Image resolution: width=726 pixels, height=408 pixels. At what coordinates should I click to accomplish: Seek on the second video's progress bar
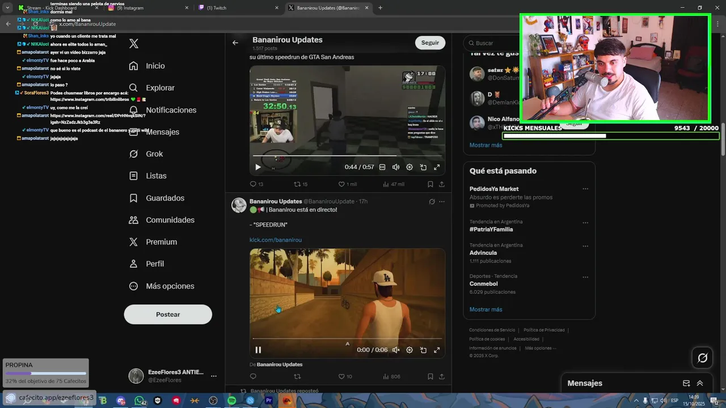tap(347, 339)
